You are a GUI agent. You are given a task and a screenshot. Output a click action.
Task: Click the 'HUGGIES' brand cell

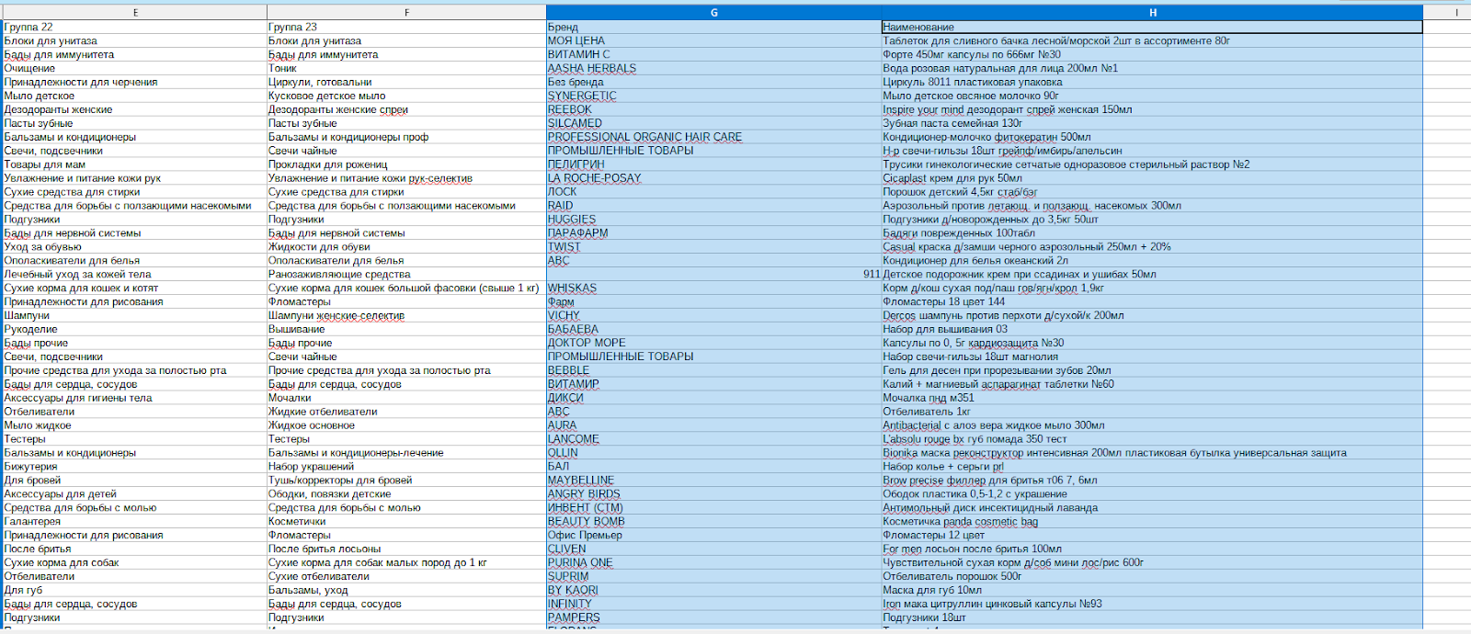pyautogui.click(x=714, y=220)
